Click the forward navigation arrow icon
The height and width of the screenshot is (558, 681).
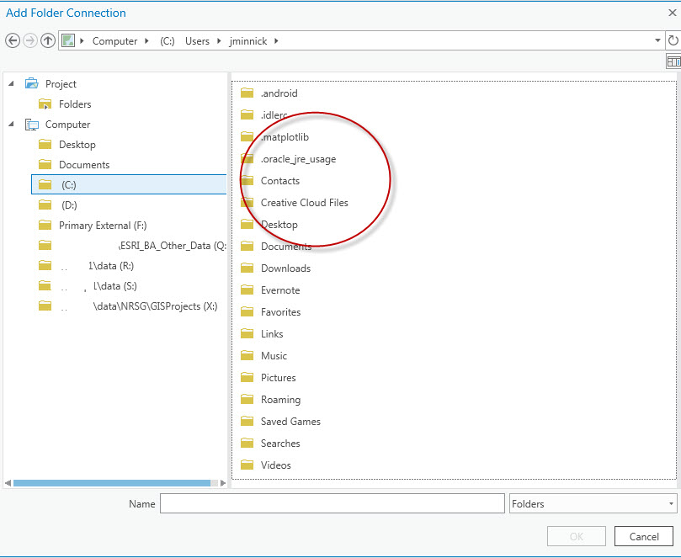31,40
